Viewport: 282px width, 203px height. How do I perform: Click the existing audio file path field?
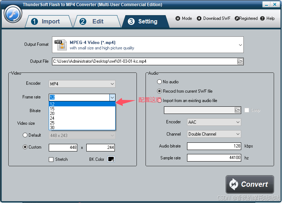tap(199, 110)
